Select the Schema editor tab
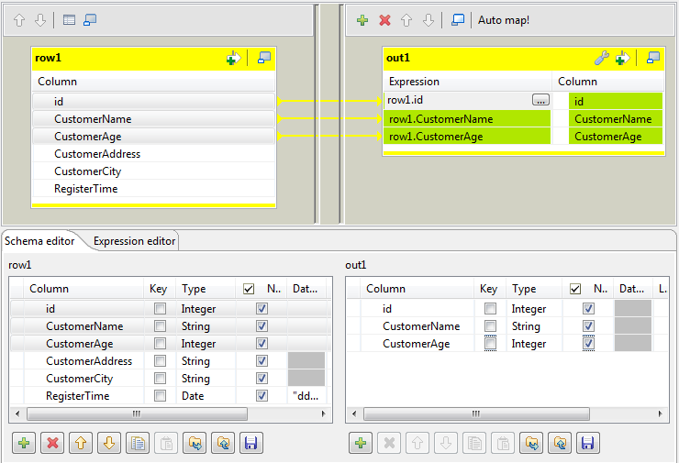 click(x=39, y=241)
